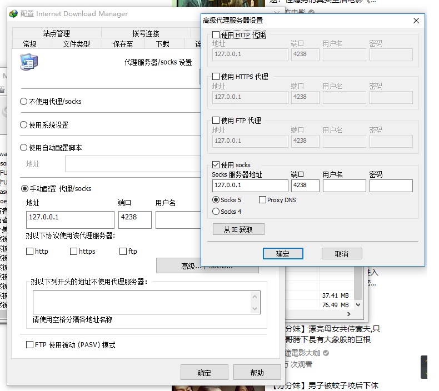Click the 从 IE 获取 button

pyautogui.click(x=238, y=229)
